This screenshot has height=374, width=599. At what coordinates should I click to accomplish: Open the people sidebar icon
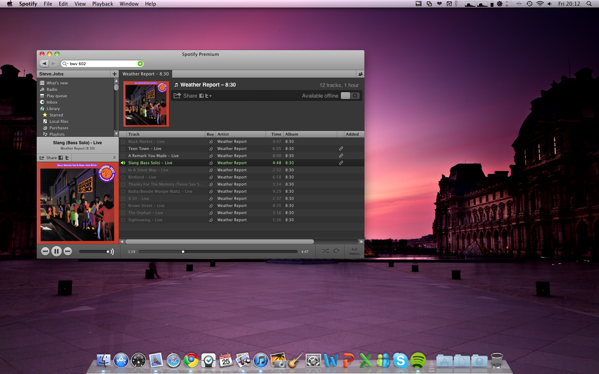[x=360, y=74]
